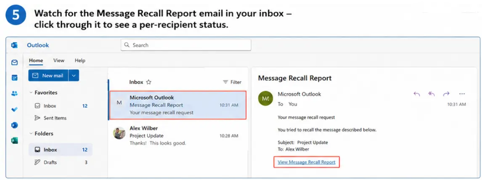Image resolution: width=485 pixels, height=180 pixels.
Task: Click the 'Subject: Project Update' line
Action: pyautogui.click(x=302, y=143)
